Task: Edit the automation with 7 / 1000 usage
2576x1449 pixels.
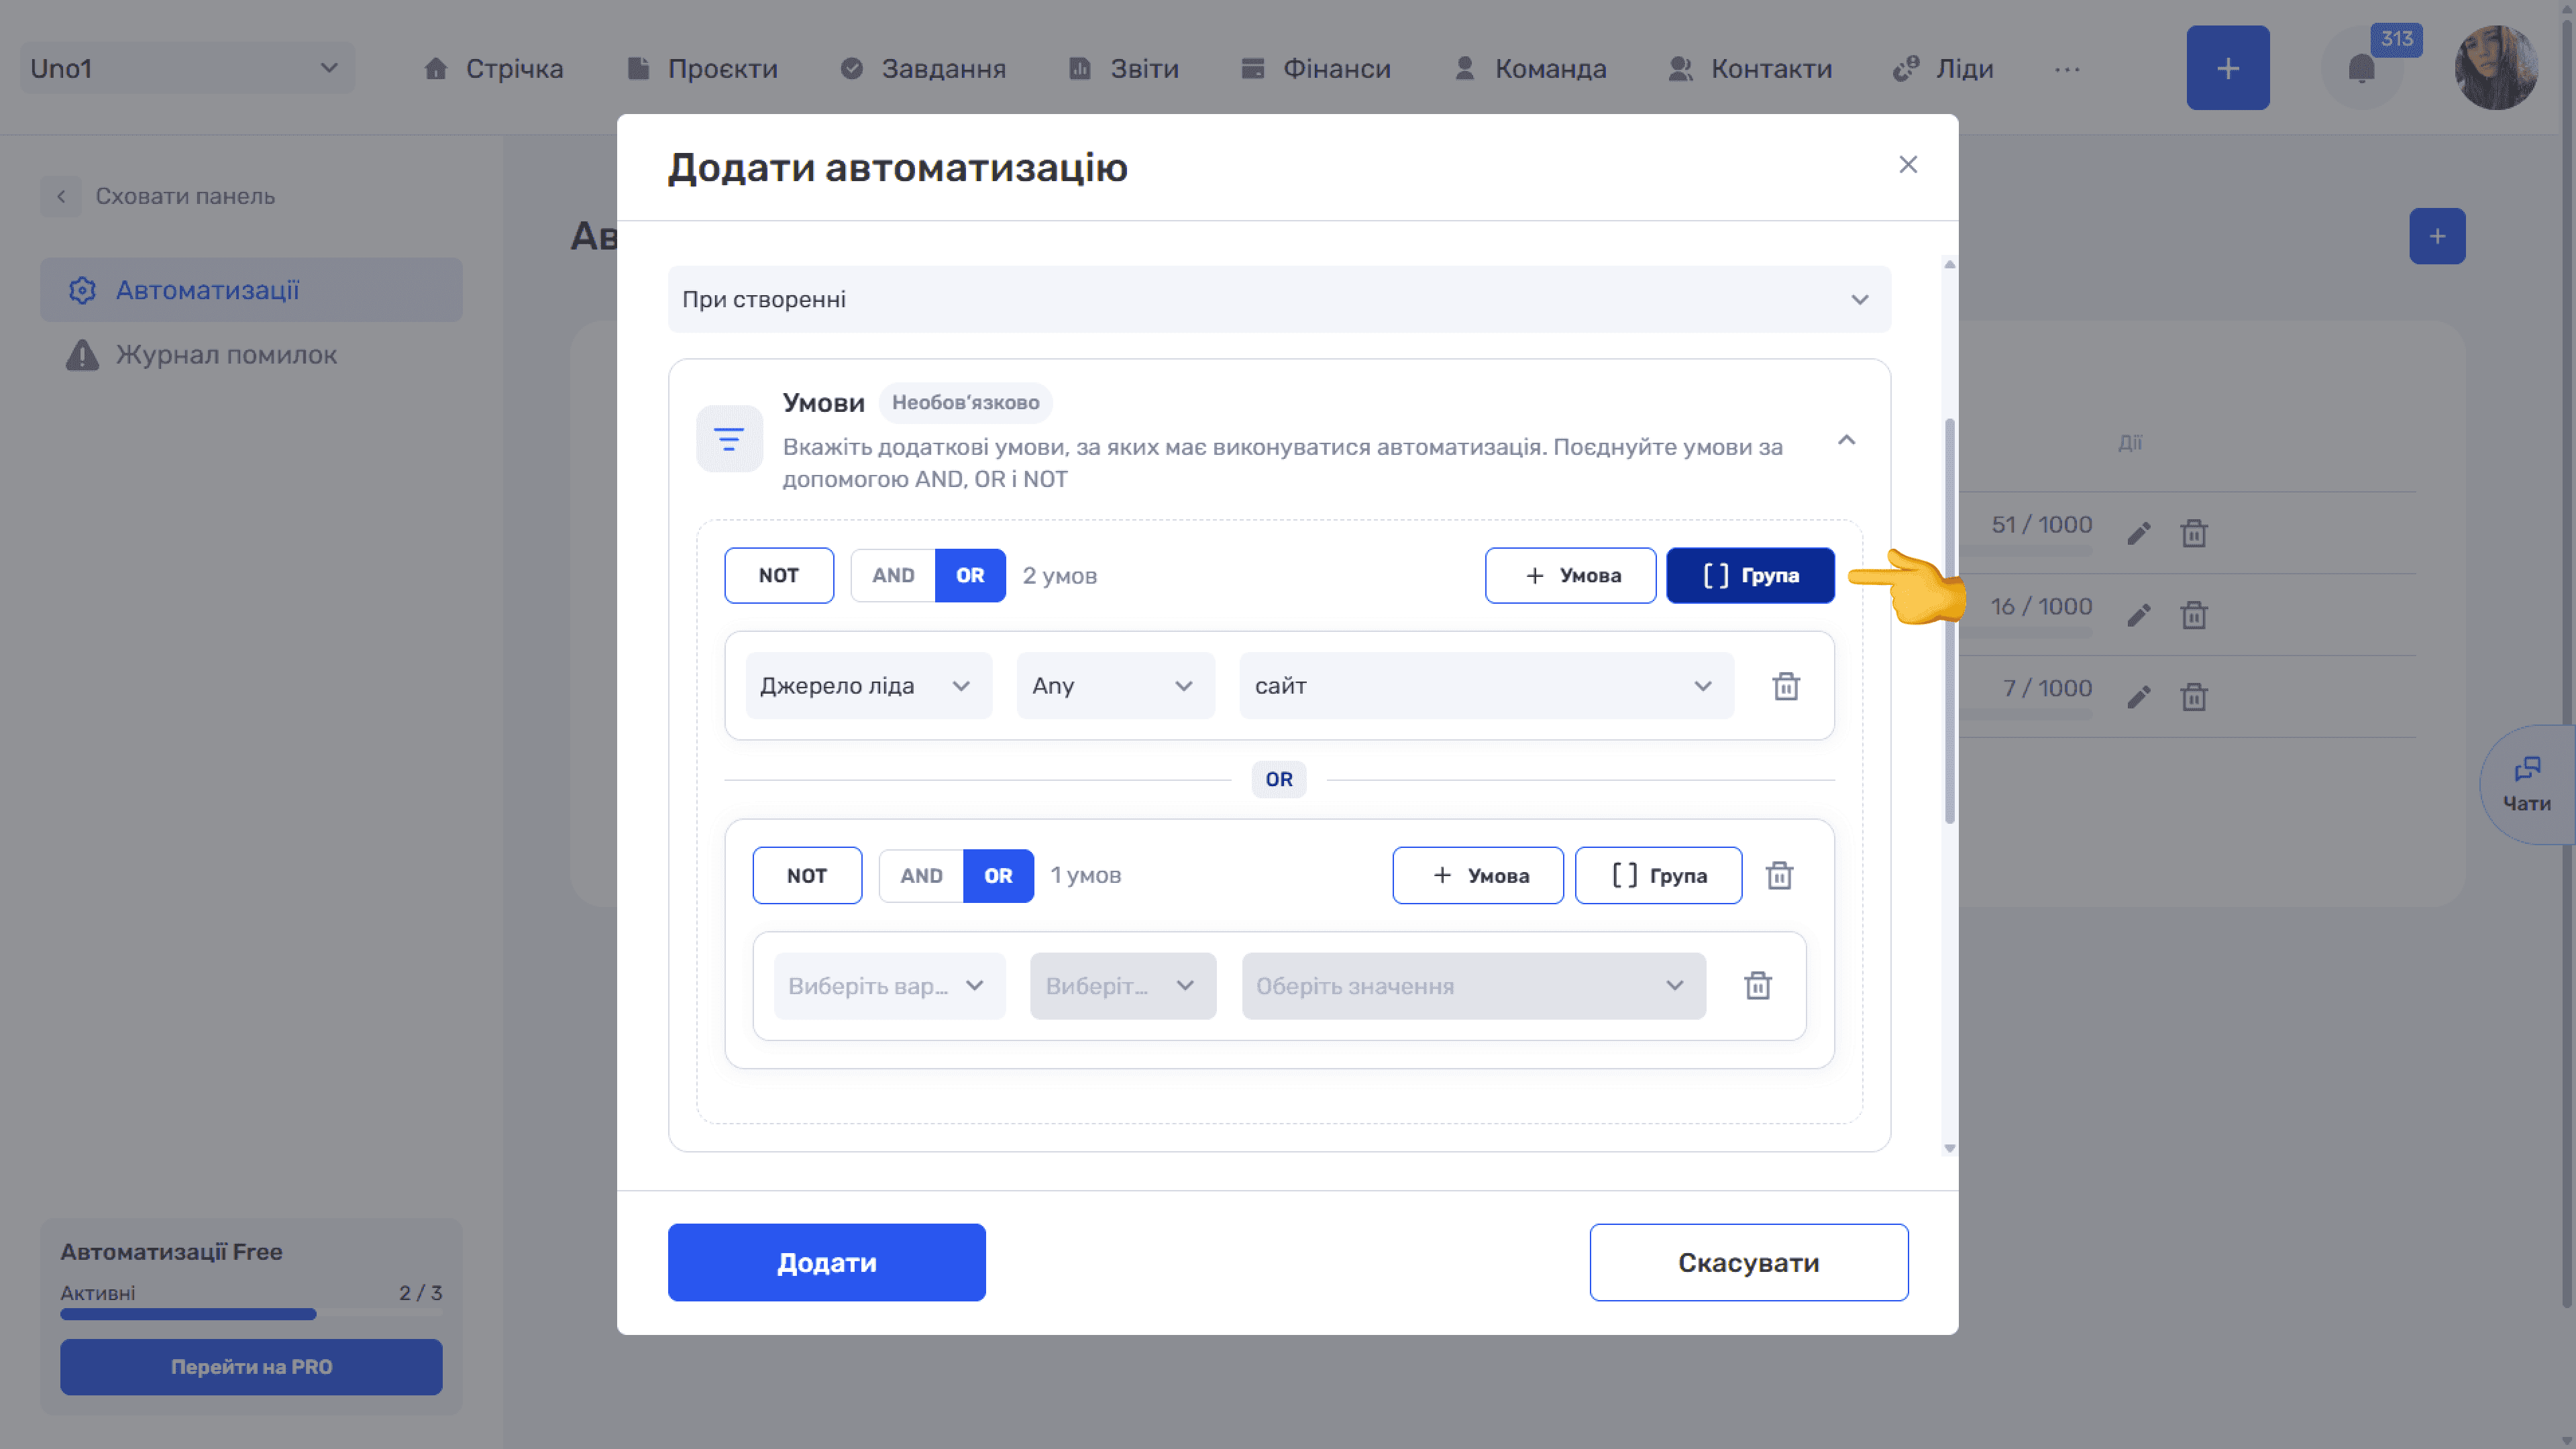Action: [2138, 697]
